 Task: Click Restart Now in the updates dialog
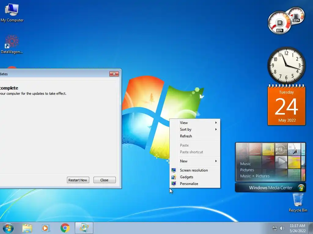pos(78,180)
